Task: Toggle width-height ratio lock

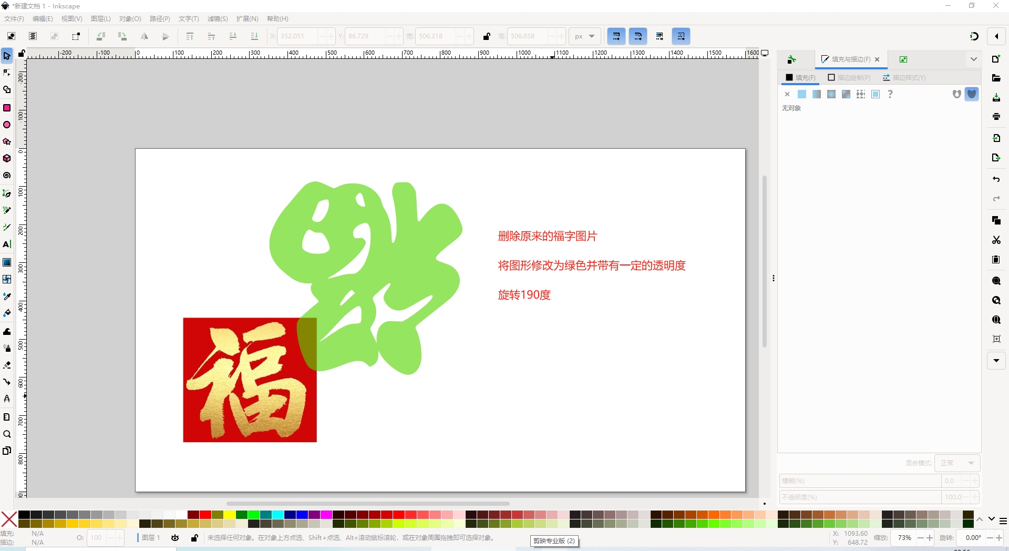Action: coord(487,36)
